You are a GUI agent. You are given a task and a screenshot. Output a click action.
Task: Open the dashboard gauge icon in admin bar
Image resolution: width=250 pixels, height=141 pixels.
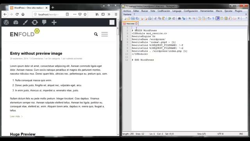[16, 22]
